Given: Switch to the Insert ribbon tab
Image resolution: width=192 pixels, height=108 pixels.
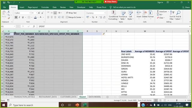Looking at the screenshot, I should (x=22, y=7).
